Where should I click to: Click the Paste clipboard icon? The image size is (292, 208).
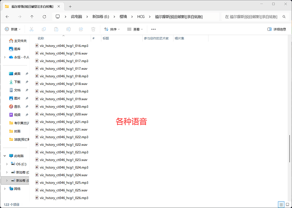click(56, 29)
